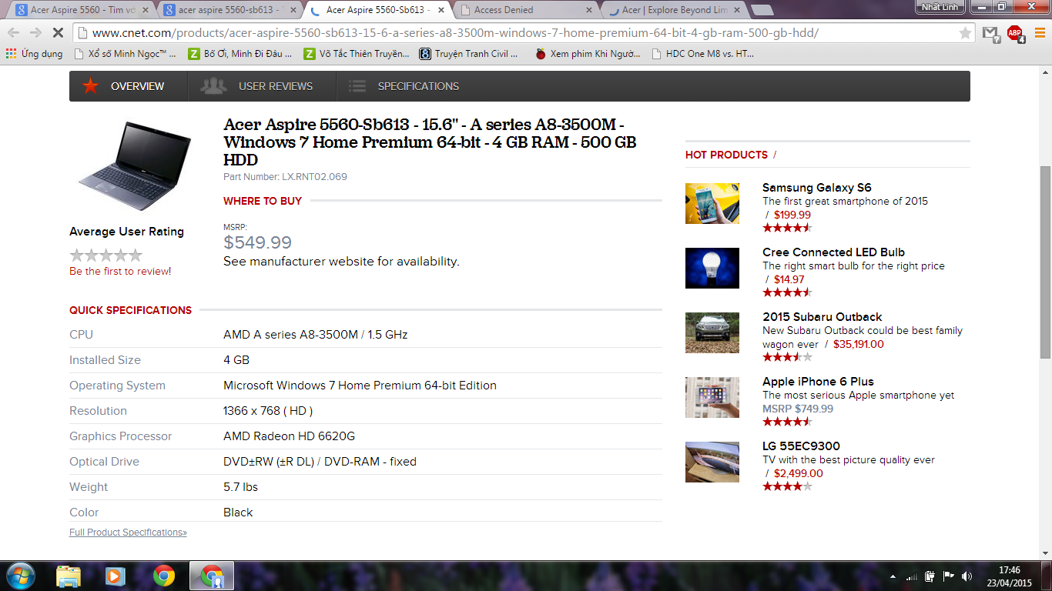The image size is (1052, 591).
Task: Stop loading the page
Action: (58, 33)
